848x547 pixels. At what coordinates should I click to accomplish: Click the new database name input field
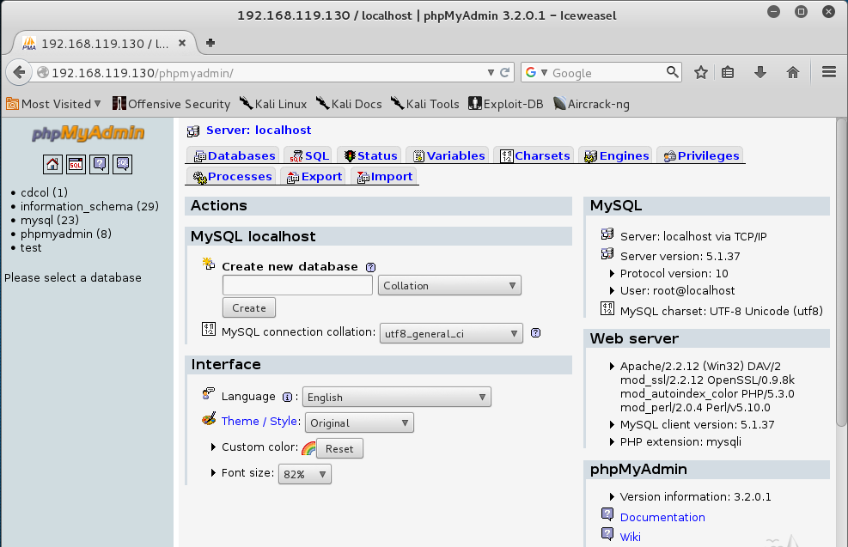[297, 285]
